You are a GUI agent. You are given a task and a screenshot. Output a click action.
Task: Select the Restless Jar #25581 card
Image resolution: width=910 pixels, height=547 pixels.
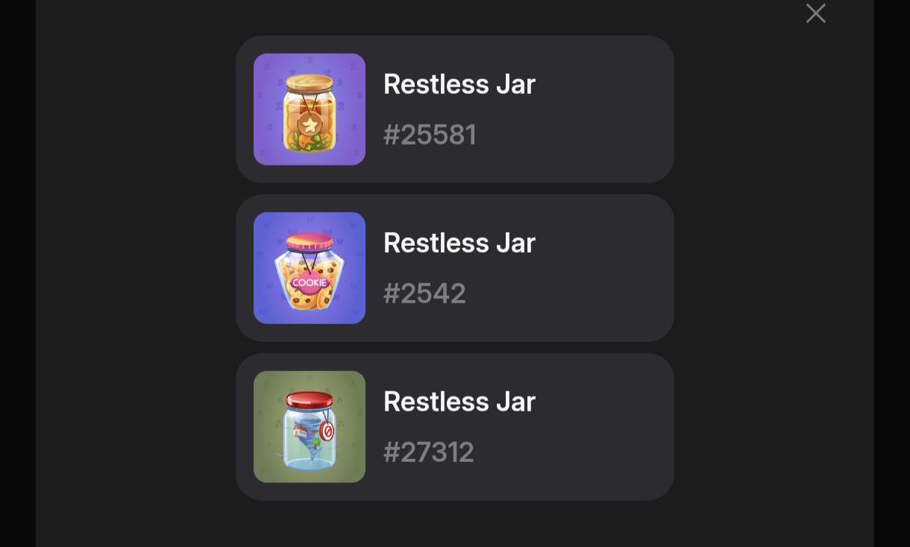click(455, 110)
